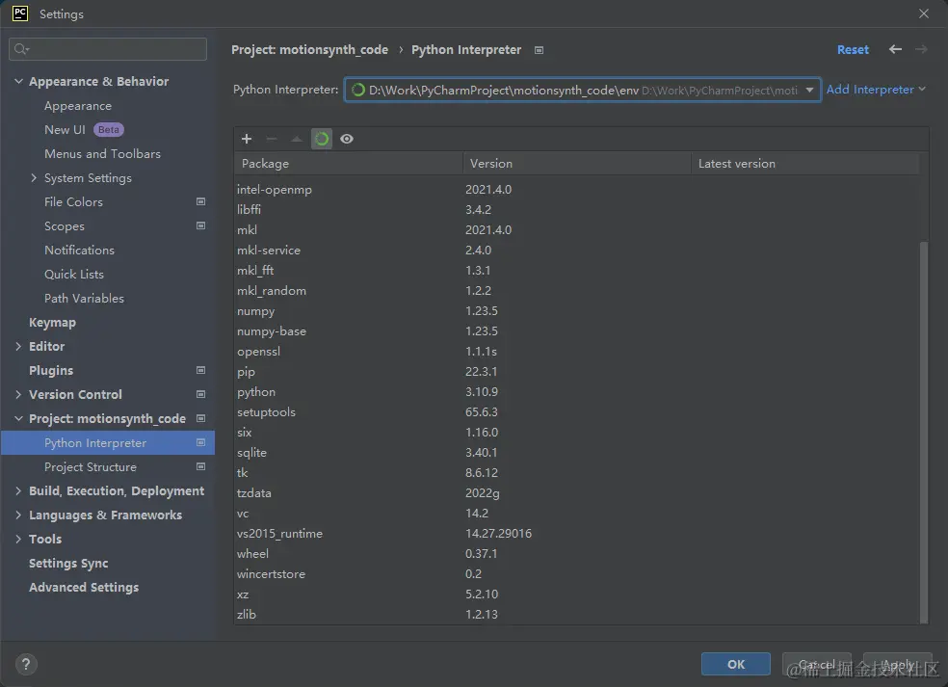Viewport: 948px width, 687px height.
Task: Click the project-level icon beside Version Control
Action: 200,394
